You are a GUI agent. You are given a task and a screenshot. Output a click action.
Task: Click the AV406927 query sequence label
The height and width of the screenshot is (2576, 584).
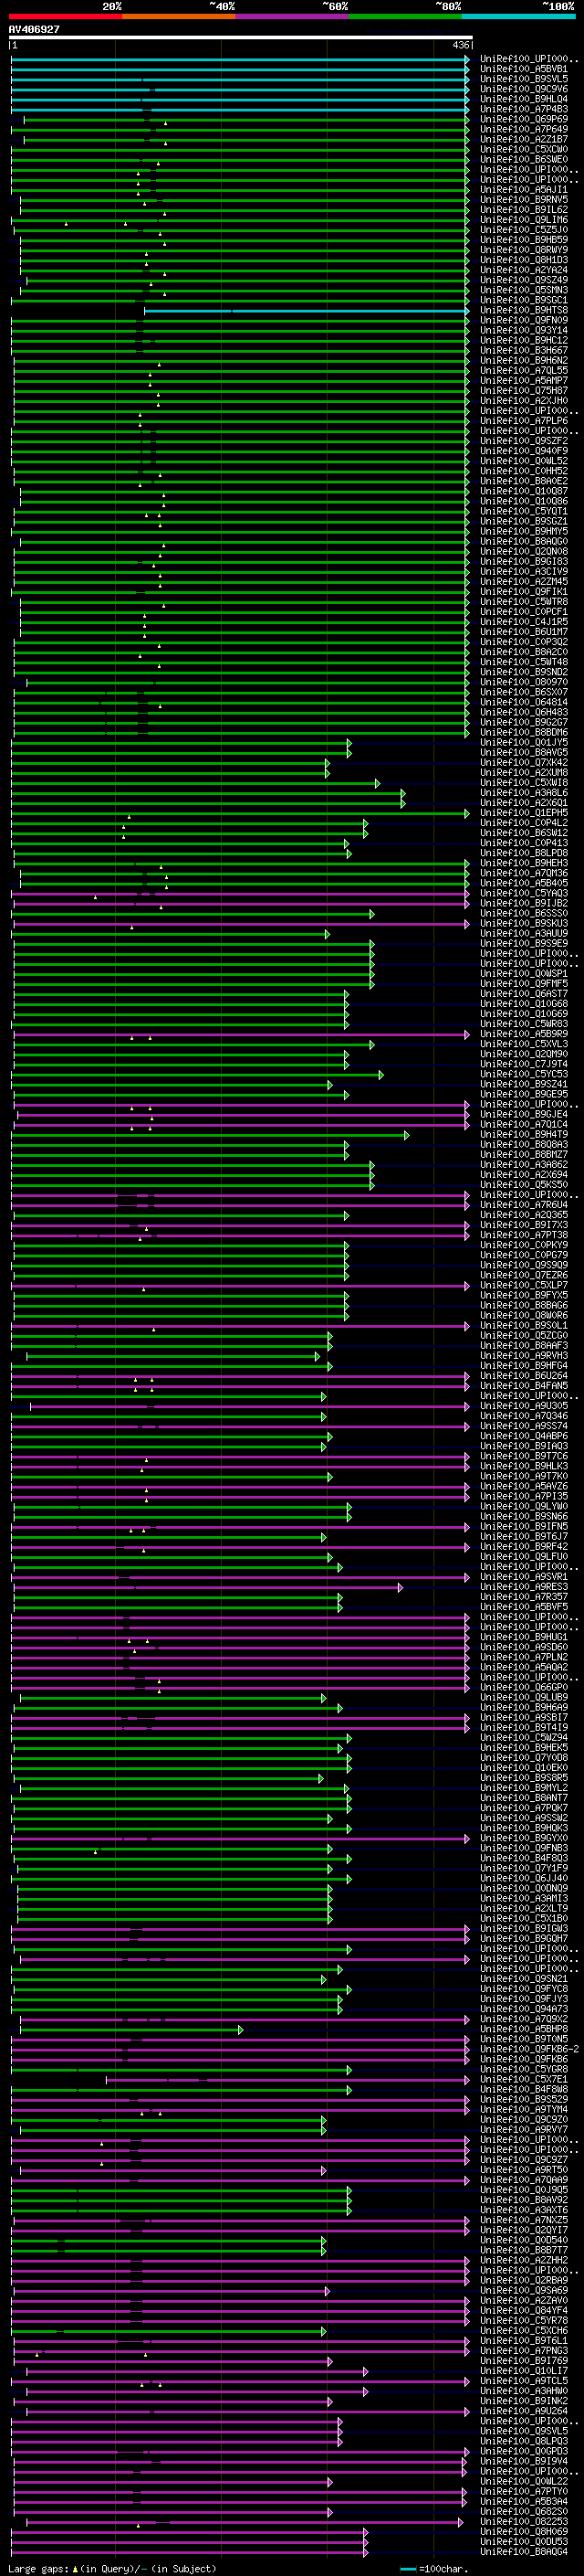[34, 30]
